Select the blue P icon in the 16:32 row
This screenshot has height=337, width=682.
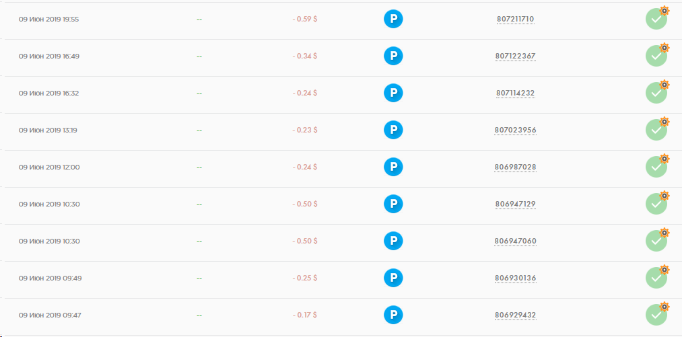pos(393,93)
